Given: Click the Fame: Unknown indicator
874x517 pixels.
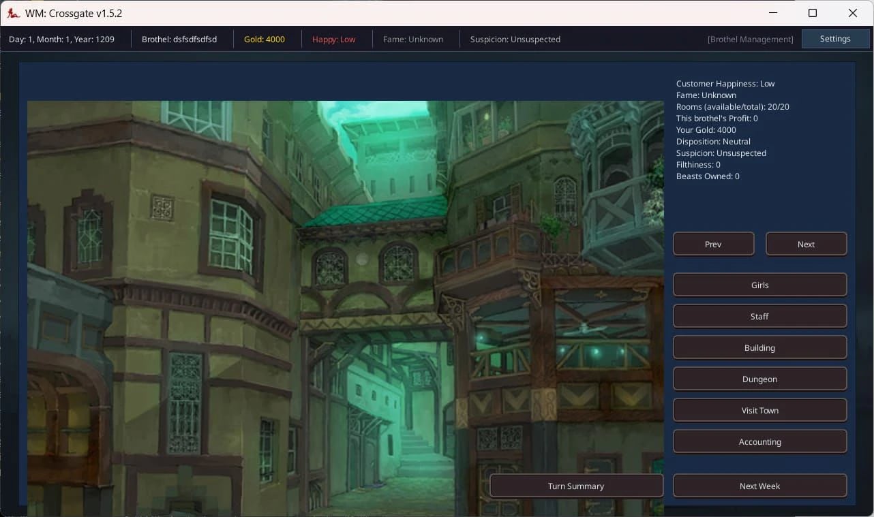Looking at the screenshot, I should coord(412,39).
